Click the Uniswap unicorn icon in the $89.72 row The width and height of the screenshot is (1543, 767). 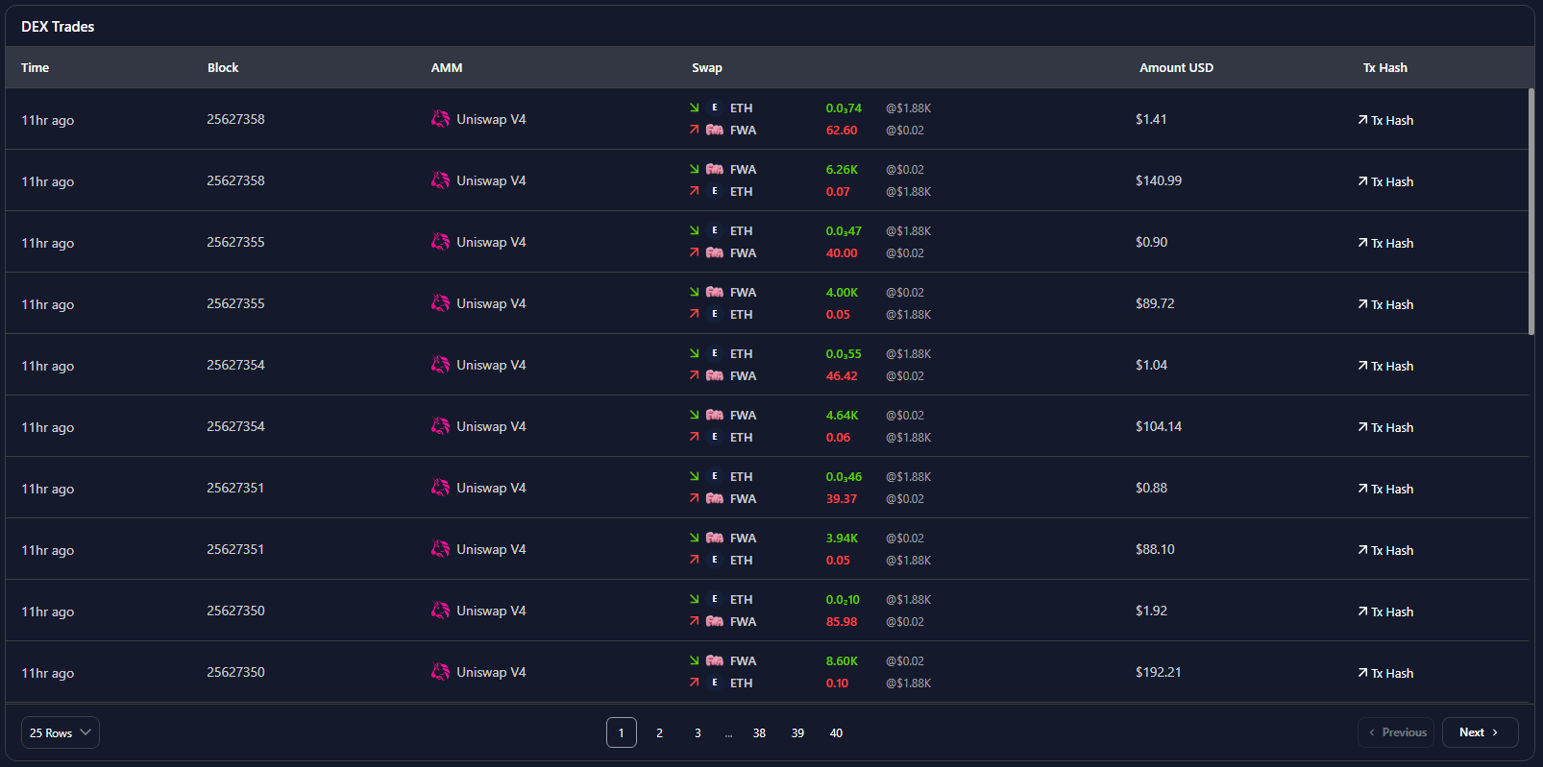click(440, 303)
